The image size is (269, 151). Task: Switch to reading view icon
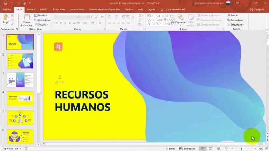pyautogui.click(x=218, y=149)
